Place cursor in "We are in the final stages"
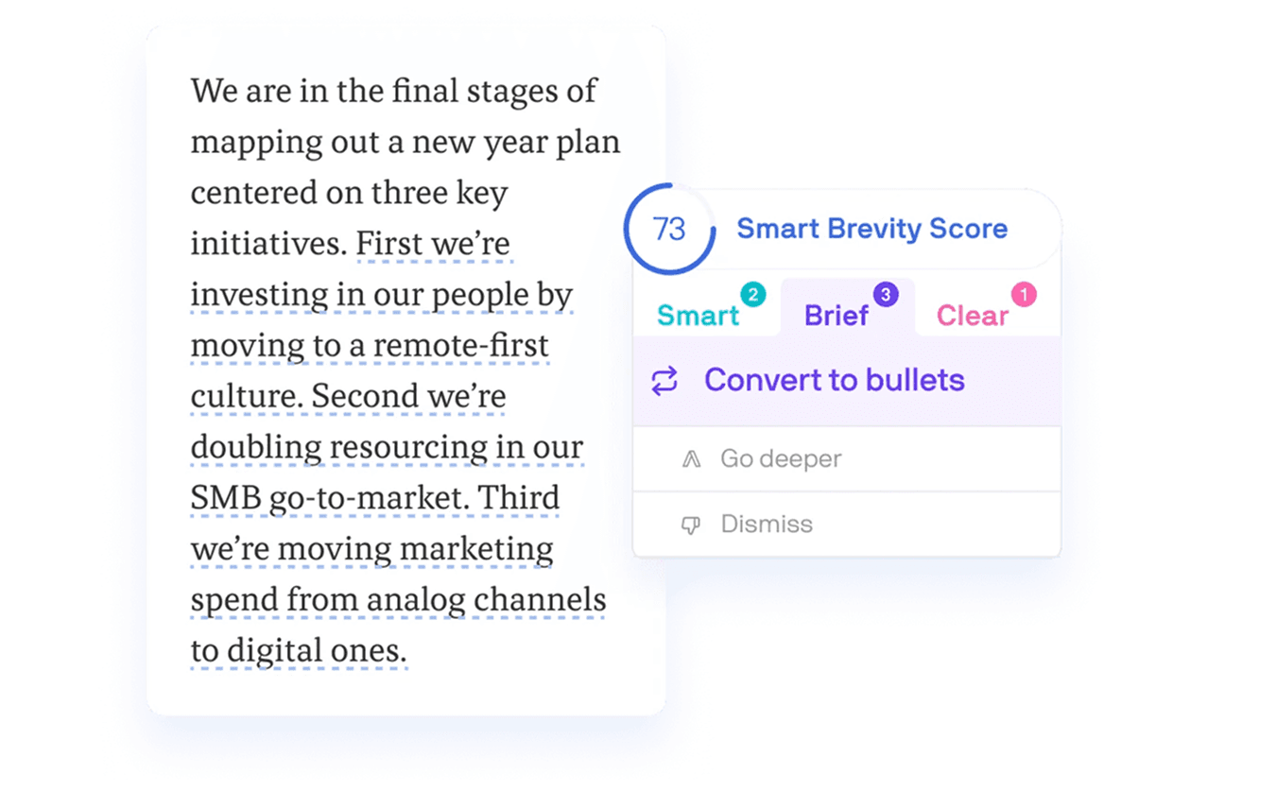The image size is (1276, 792). click(393, 92)
